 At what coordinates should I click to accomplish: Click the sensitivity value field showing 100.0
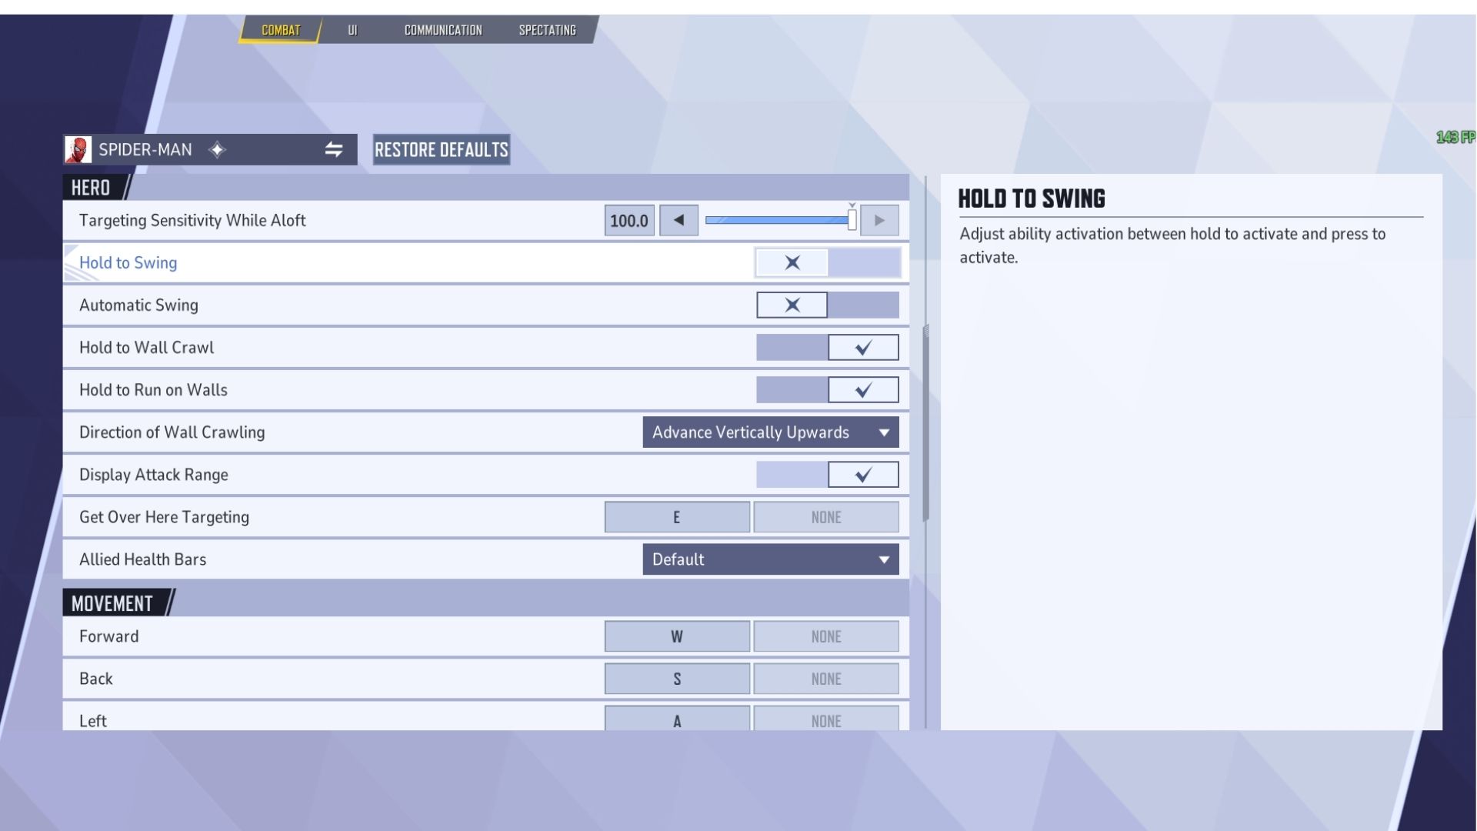pos(628,221)
